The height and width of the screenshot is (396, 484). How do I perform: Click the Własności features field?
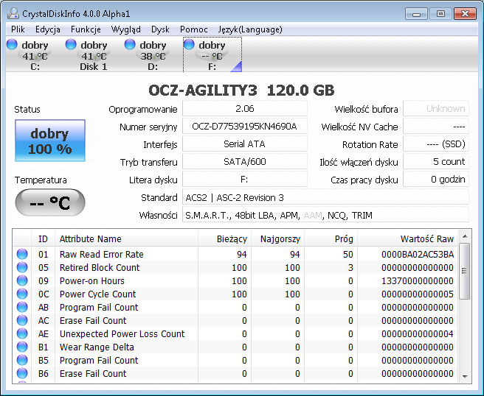(325, 215)
